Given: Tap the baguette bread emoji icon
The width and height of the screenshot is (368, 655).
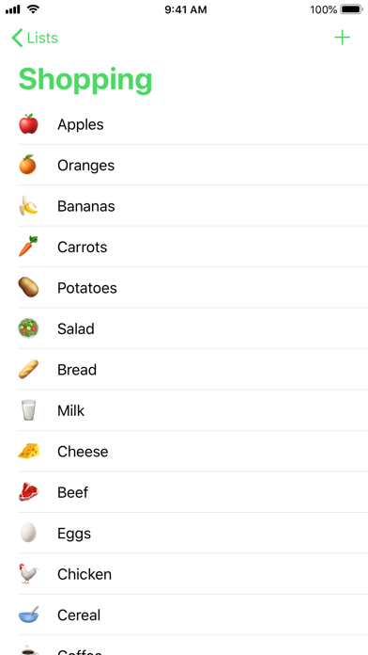Looking at the screenshot, I should click(x=28, y=369).
